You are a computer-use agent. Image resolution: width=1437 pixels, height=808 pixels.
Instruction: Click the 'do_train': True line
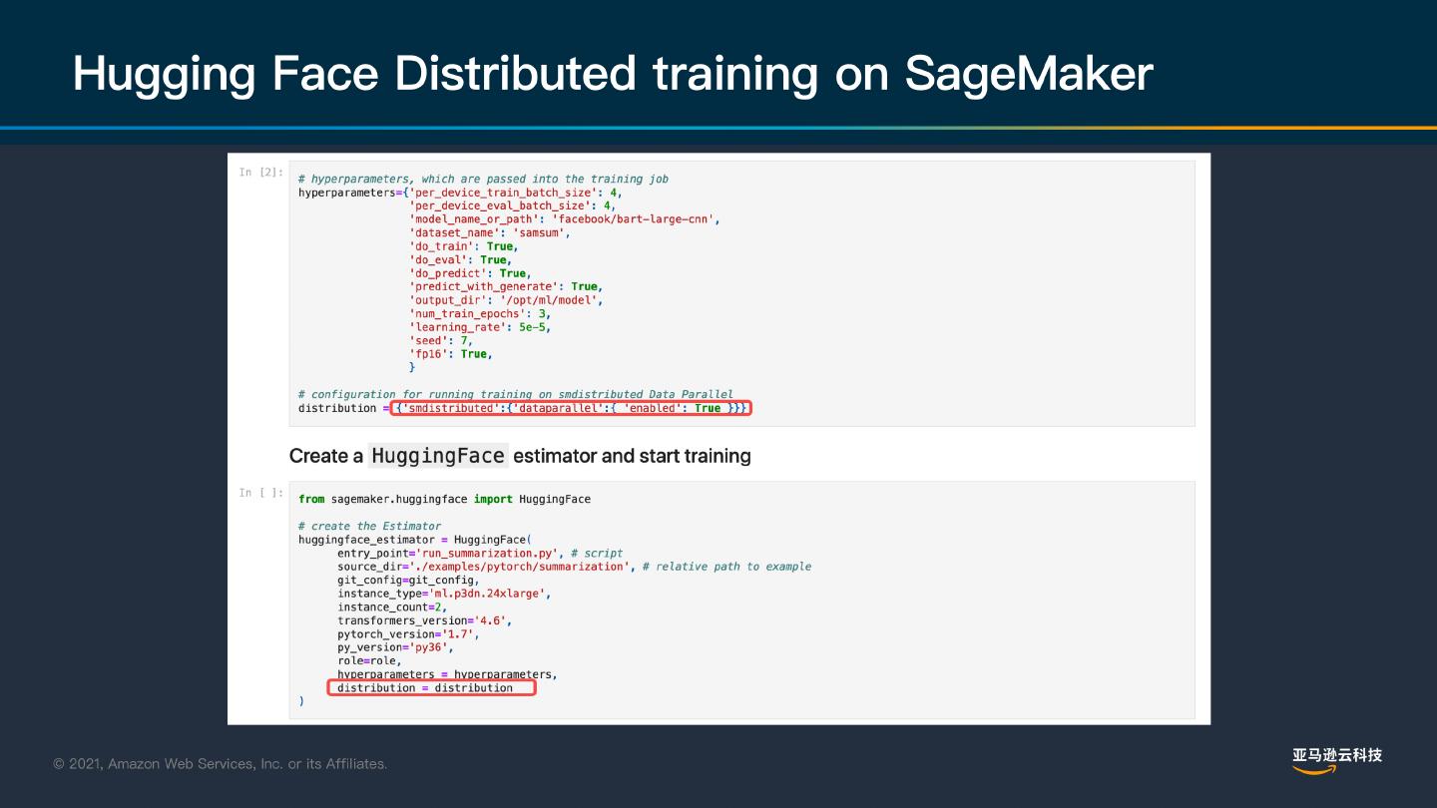coord(464,246)
